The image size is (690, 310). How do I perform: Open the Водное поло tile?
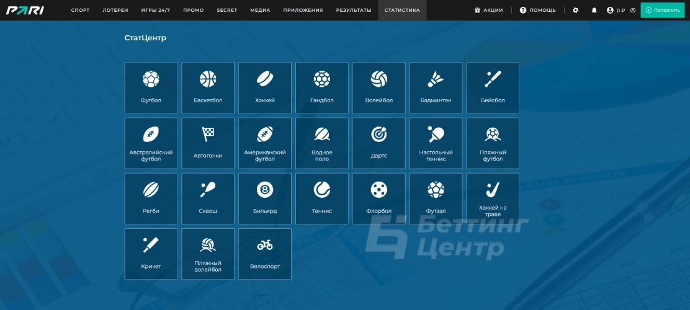pyautogui.click(x=321, y=143)
